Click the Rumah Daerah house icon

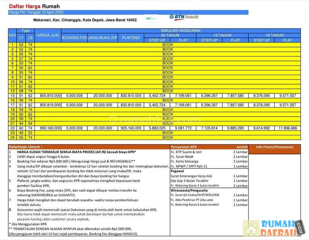pos(251,228)
